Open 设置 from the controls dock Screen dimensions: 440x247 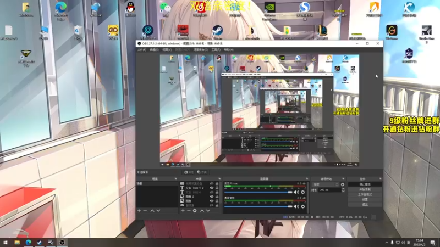click(x=365, y=200)
